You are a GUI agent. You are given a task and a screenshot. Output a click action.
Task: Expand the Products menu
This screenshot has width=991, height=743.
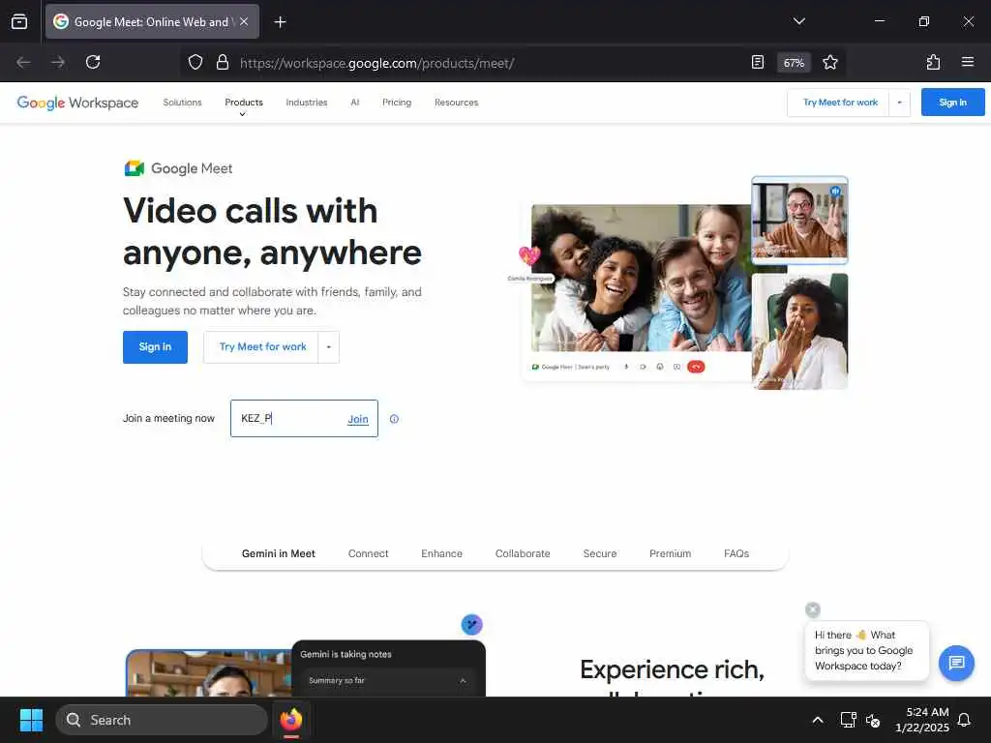point(244,104)
